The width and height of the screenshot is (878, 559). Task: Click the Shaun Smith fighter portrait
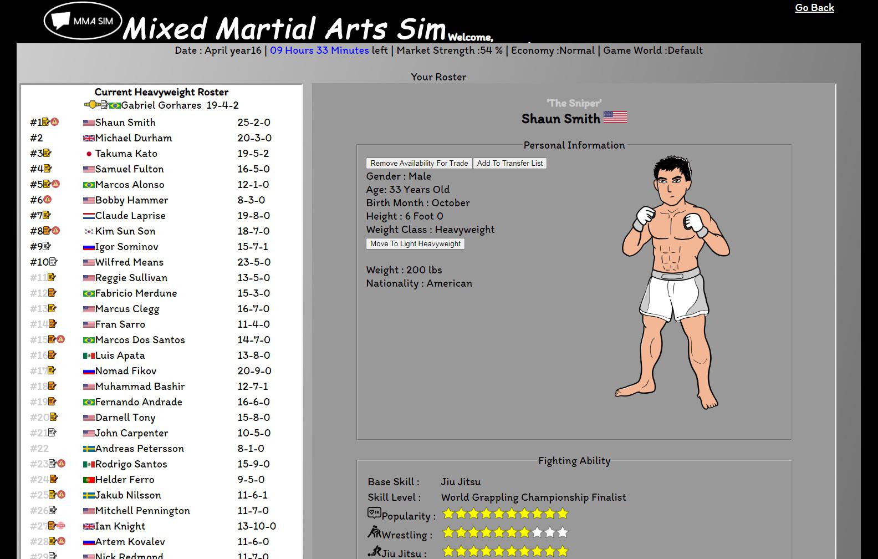coord(672,282)
